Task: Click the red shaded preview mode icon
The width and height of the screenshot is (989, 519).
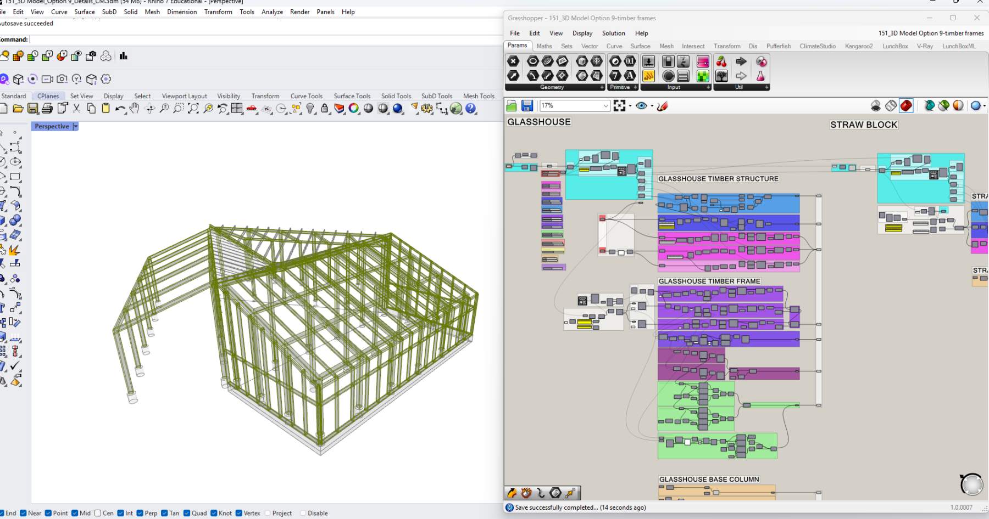Action: 906,106
